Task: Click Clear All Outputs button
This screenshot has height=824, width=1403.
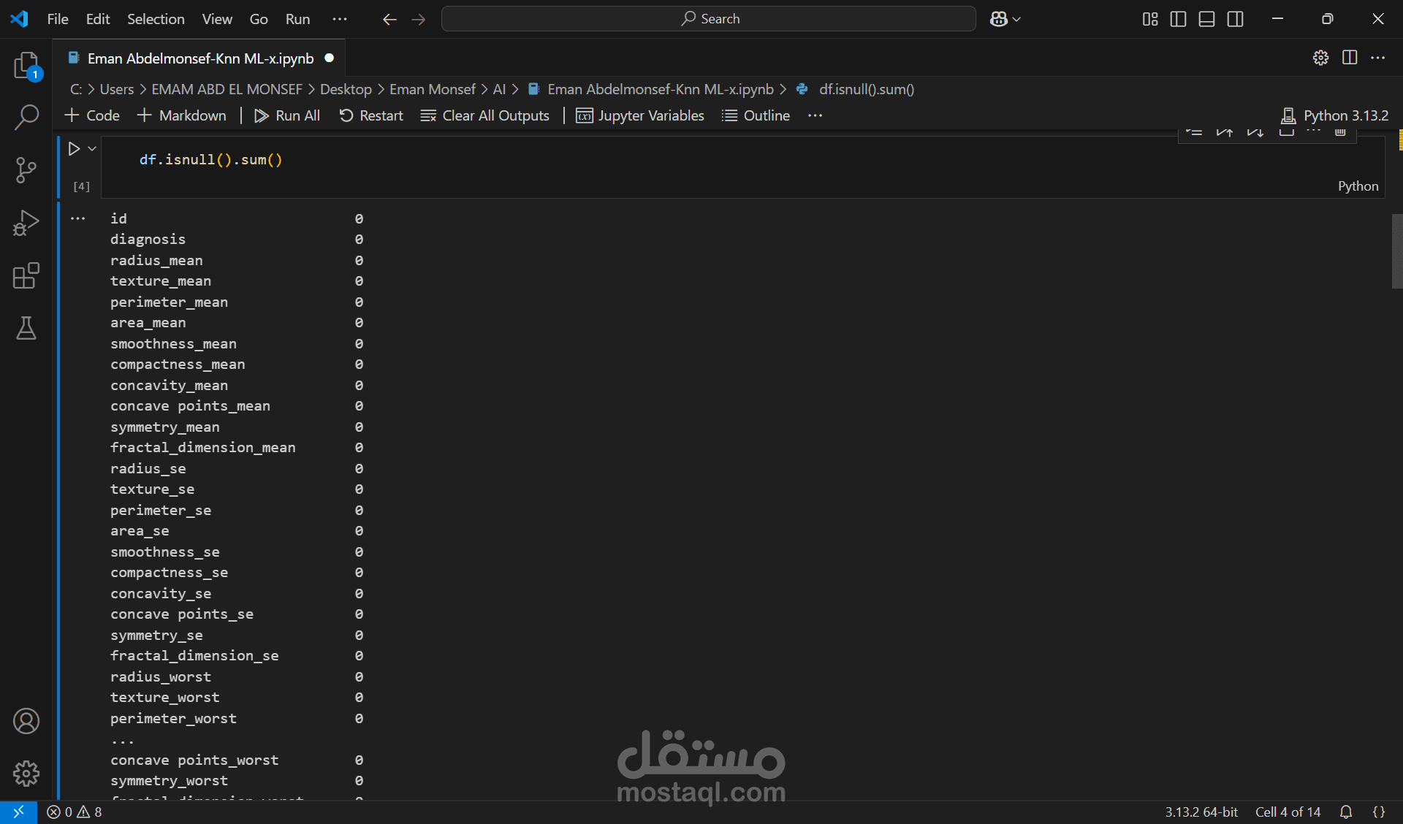Action: tap(485, 115)
